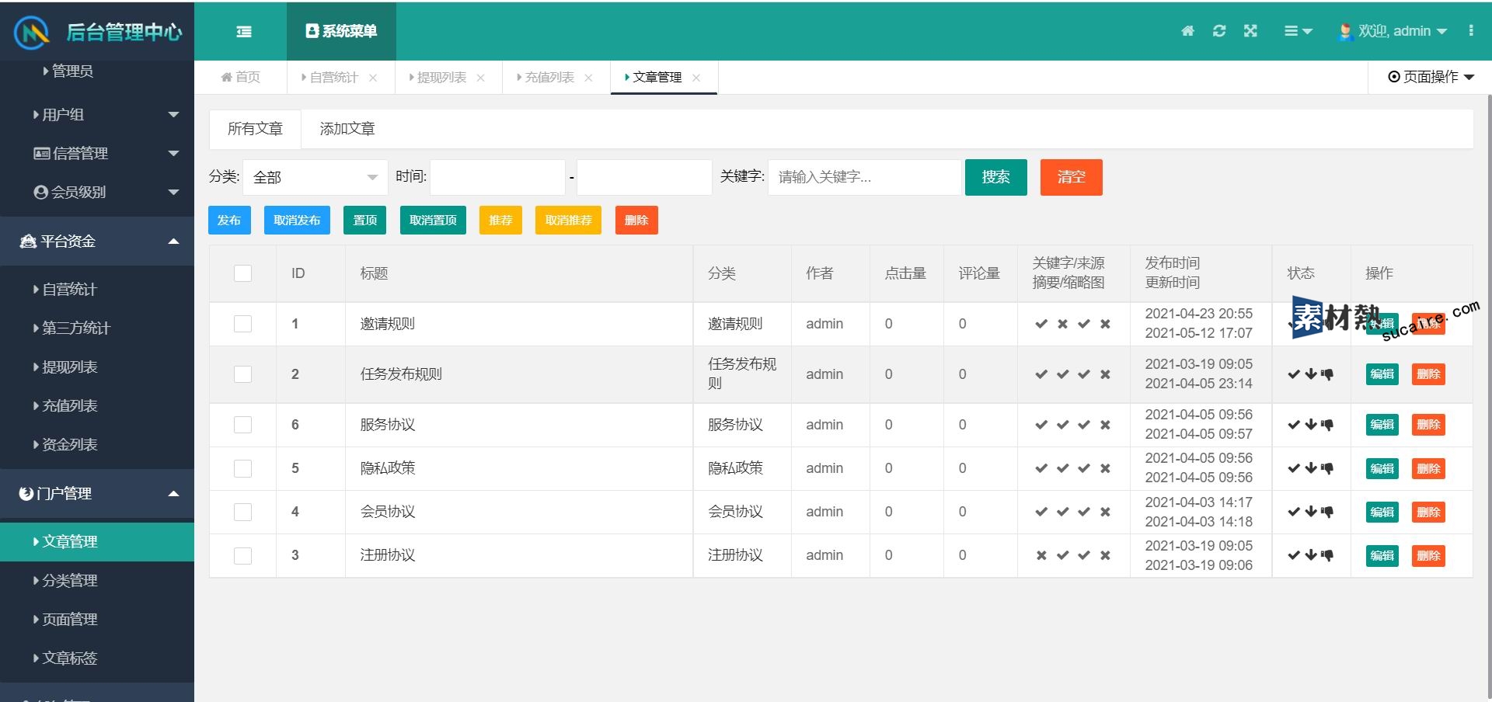The width and height of the screenshot is (1492, 702).
Task: Click the thumbs-down icon in 注册协议 row
Action: coord(1327,555)
